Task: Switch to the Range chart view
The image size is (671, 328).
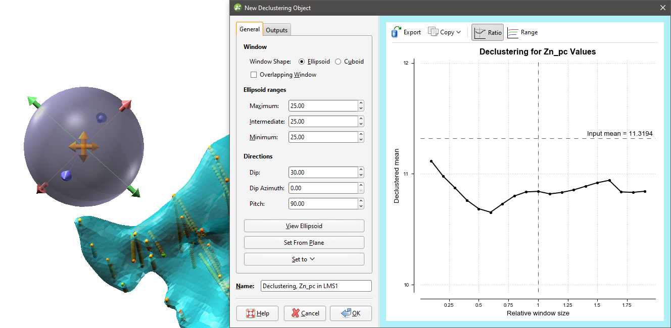Action: point(522,32)
